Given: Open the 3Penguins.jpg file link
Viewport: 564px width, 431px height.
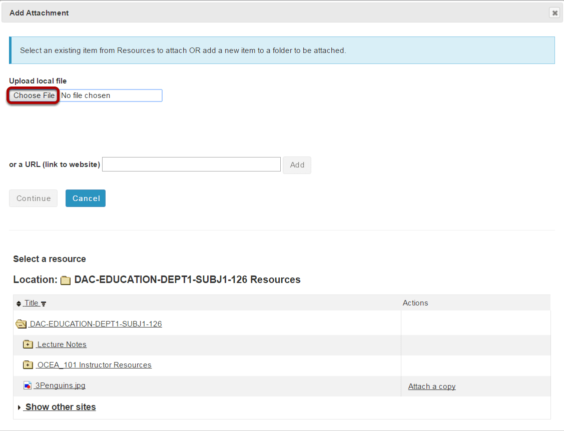Looking at the screenshot, I should (60, 385).
